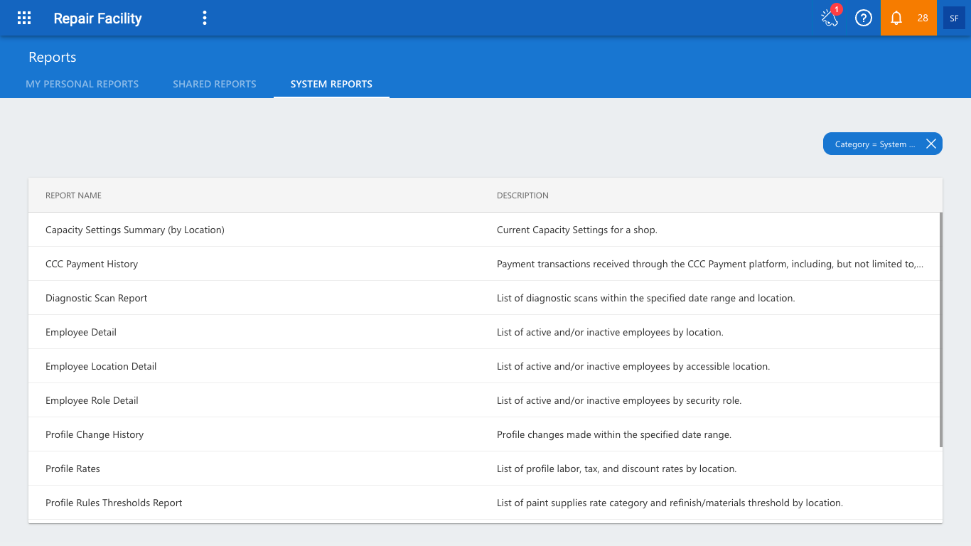Click 'employees by accessible location.' description

click(x=633, y=366)
